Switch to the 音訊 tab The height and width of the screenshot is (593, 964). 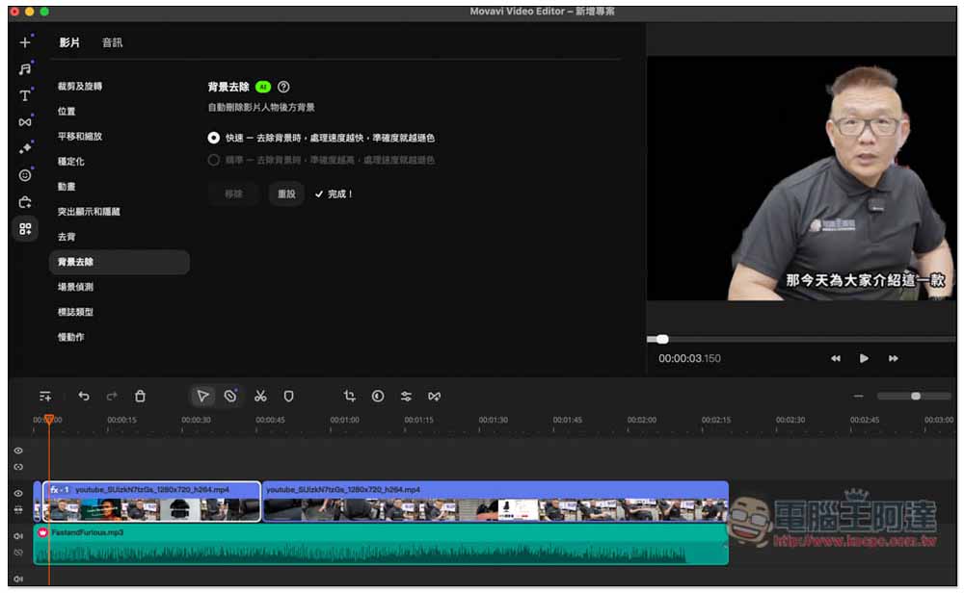tap(112, 42)
